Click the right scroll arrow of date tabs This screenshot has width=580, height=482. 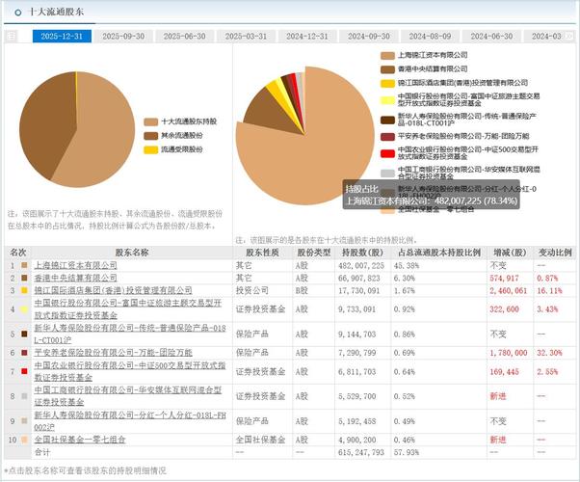tap(569, 36)
